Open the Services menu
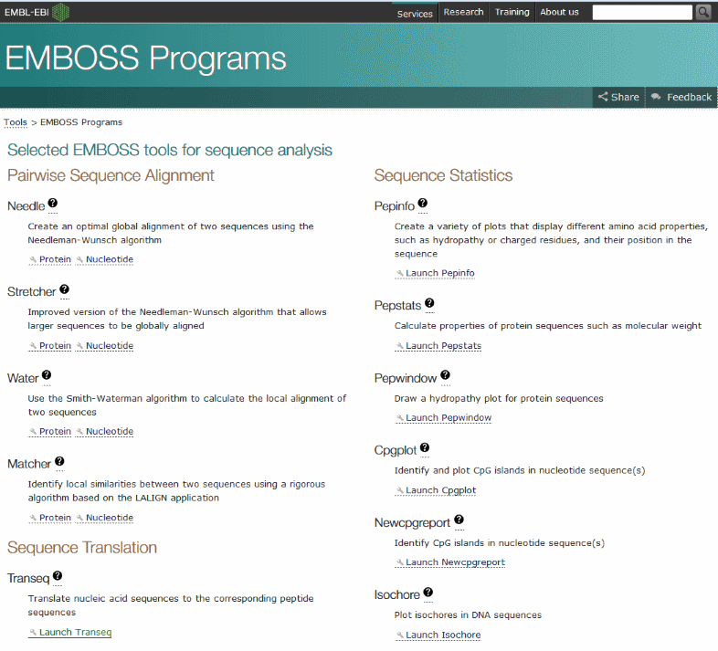The width and height of the screenshot is (718, 651). coord(415,13)
